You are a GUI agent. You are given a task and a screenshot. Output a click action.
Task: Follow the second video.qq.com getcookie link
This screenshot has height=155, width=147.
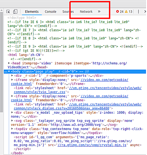click(70, 98)
